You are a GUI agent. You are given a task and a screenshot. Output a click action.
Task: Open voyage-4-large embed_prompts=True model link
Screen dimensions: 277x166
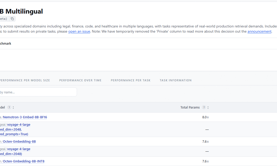coord(15,129)
